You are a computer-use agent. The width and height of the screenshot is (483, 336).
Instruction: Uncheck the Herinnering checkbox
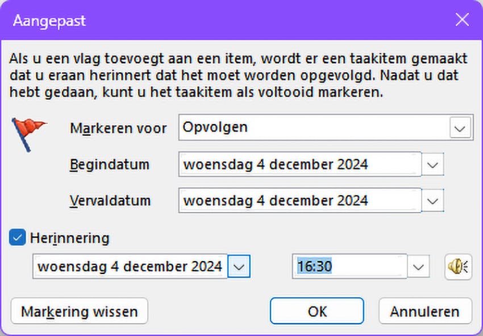click(x=17, y=237)
